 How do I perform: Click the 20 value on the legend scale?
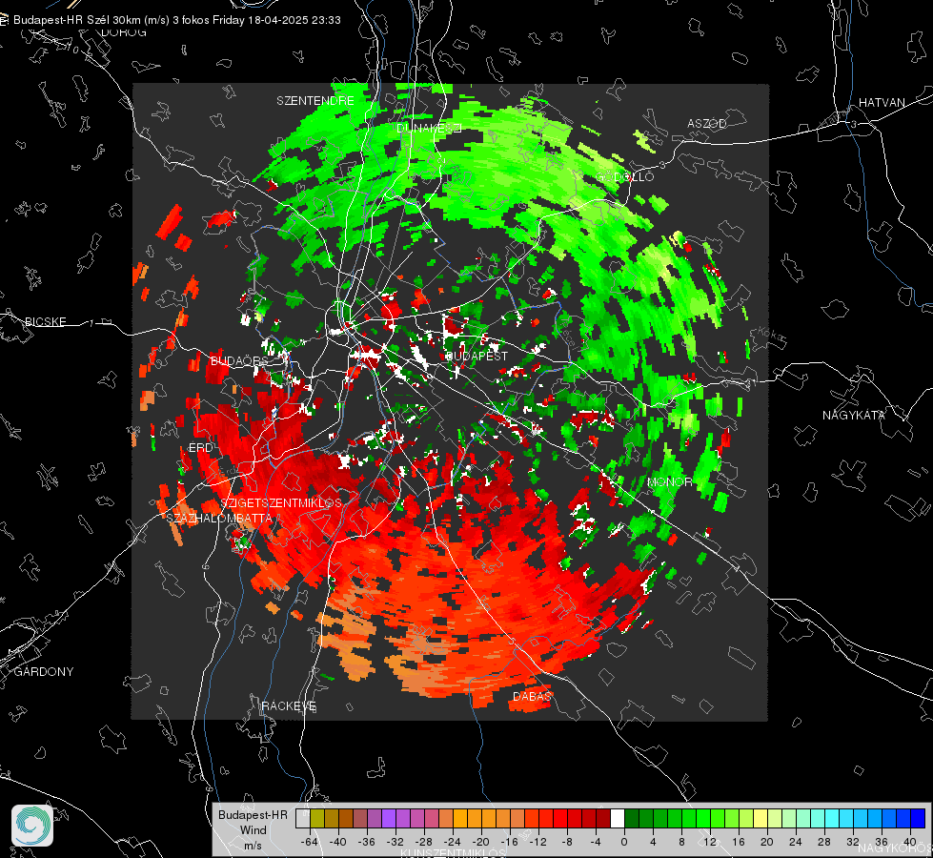click(x=766, y=842)
